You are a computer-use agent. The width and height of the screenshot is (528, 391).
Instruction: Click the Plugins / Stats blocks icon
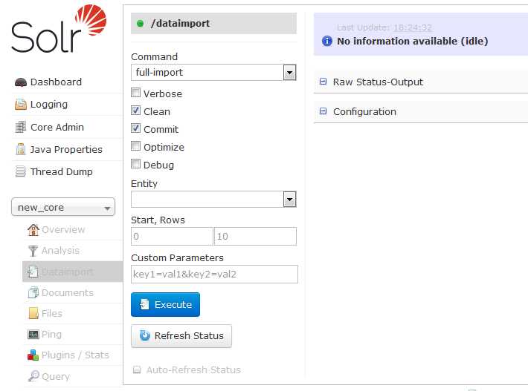(x=33, y=355)
